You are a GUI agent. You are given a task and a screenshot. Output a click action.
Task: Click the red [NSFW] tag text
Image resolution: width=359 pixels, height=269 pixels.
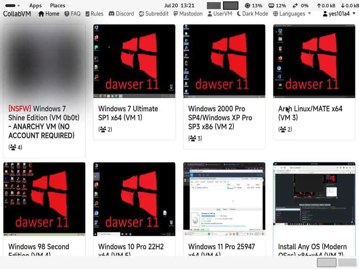[20, 109]
